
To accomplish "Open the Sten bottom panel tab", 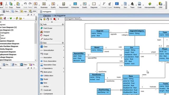I will (x=24, y=65).
